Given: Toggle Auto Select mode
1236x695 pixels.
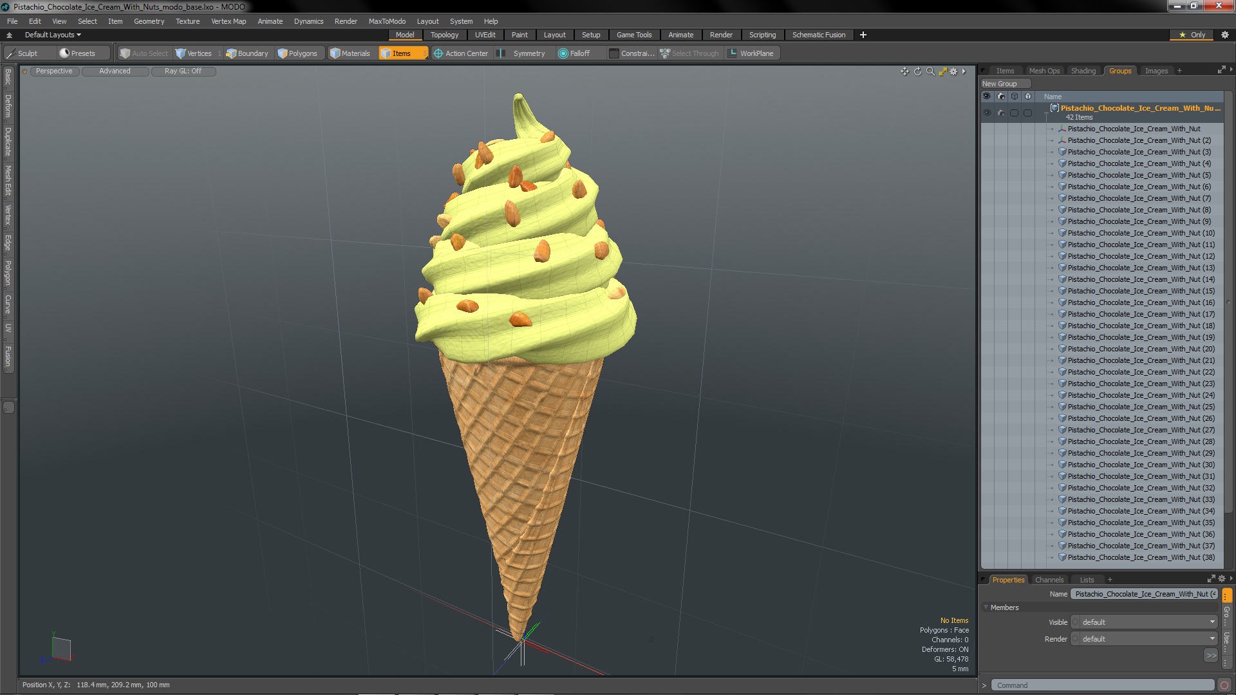Looking at the screenshot, I should coord(144,53).
